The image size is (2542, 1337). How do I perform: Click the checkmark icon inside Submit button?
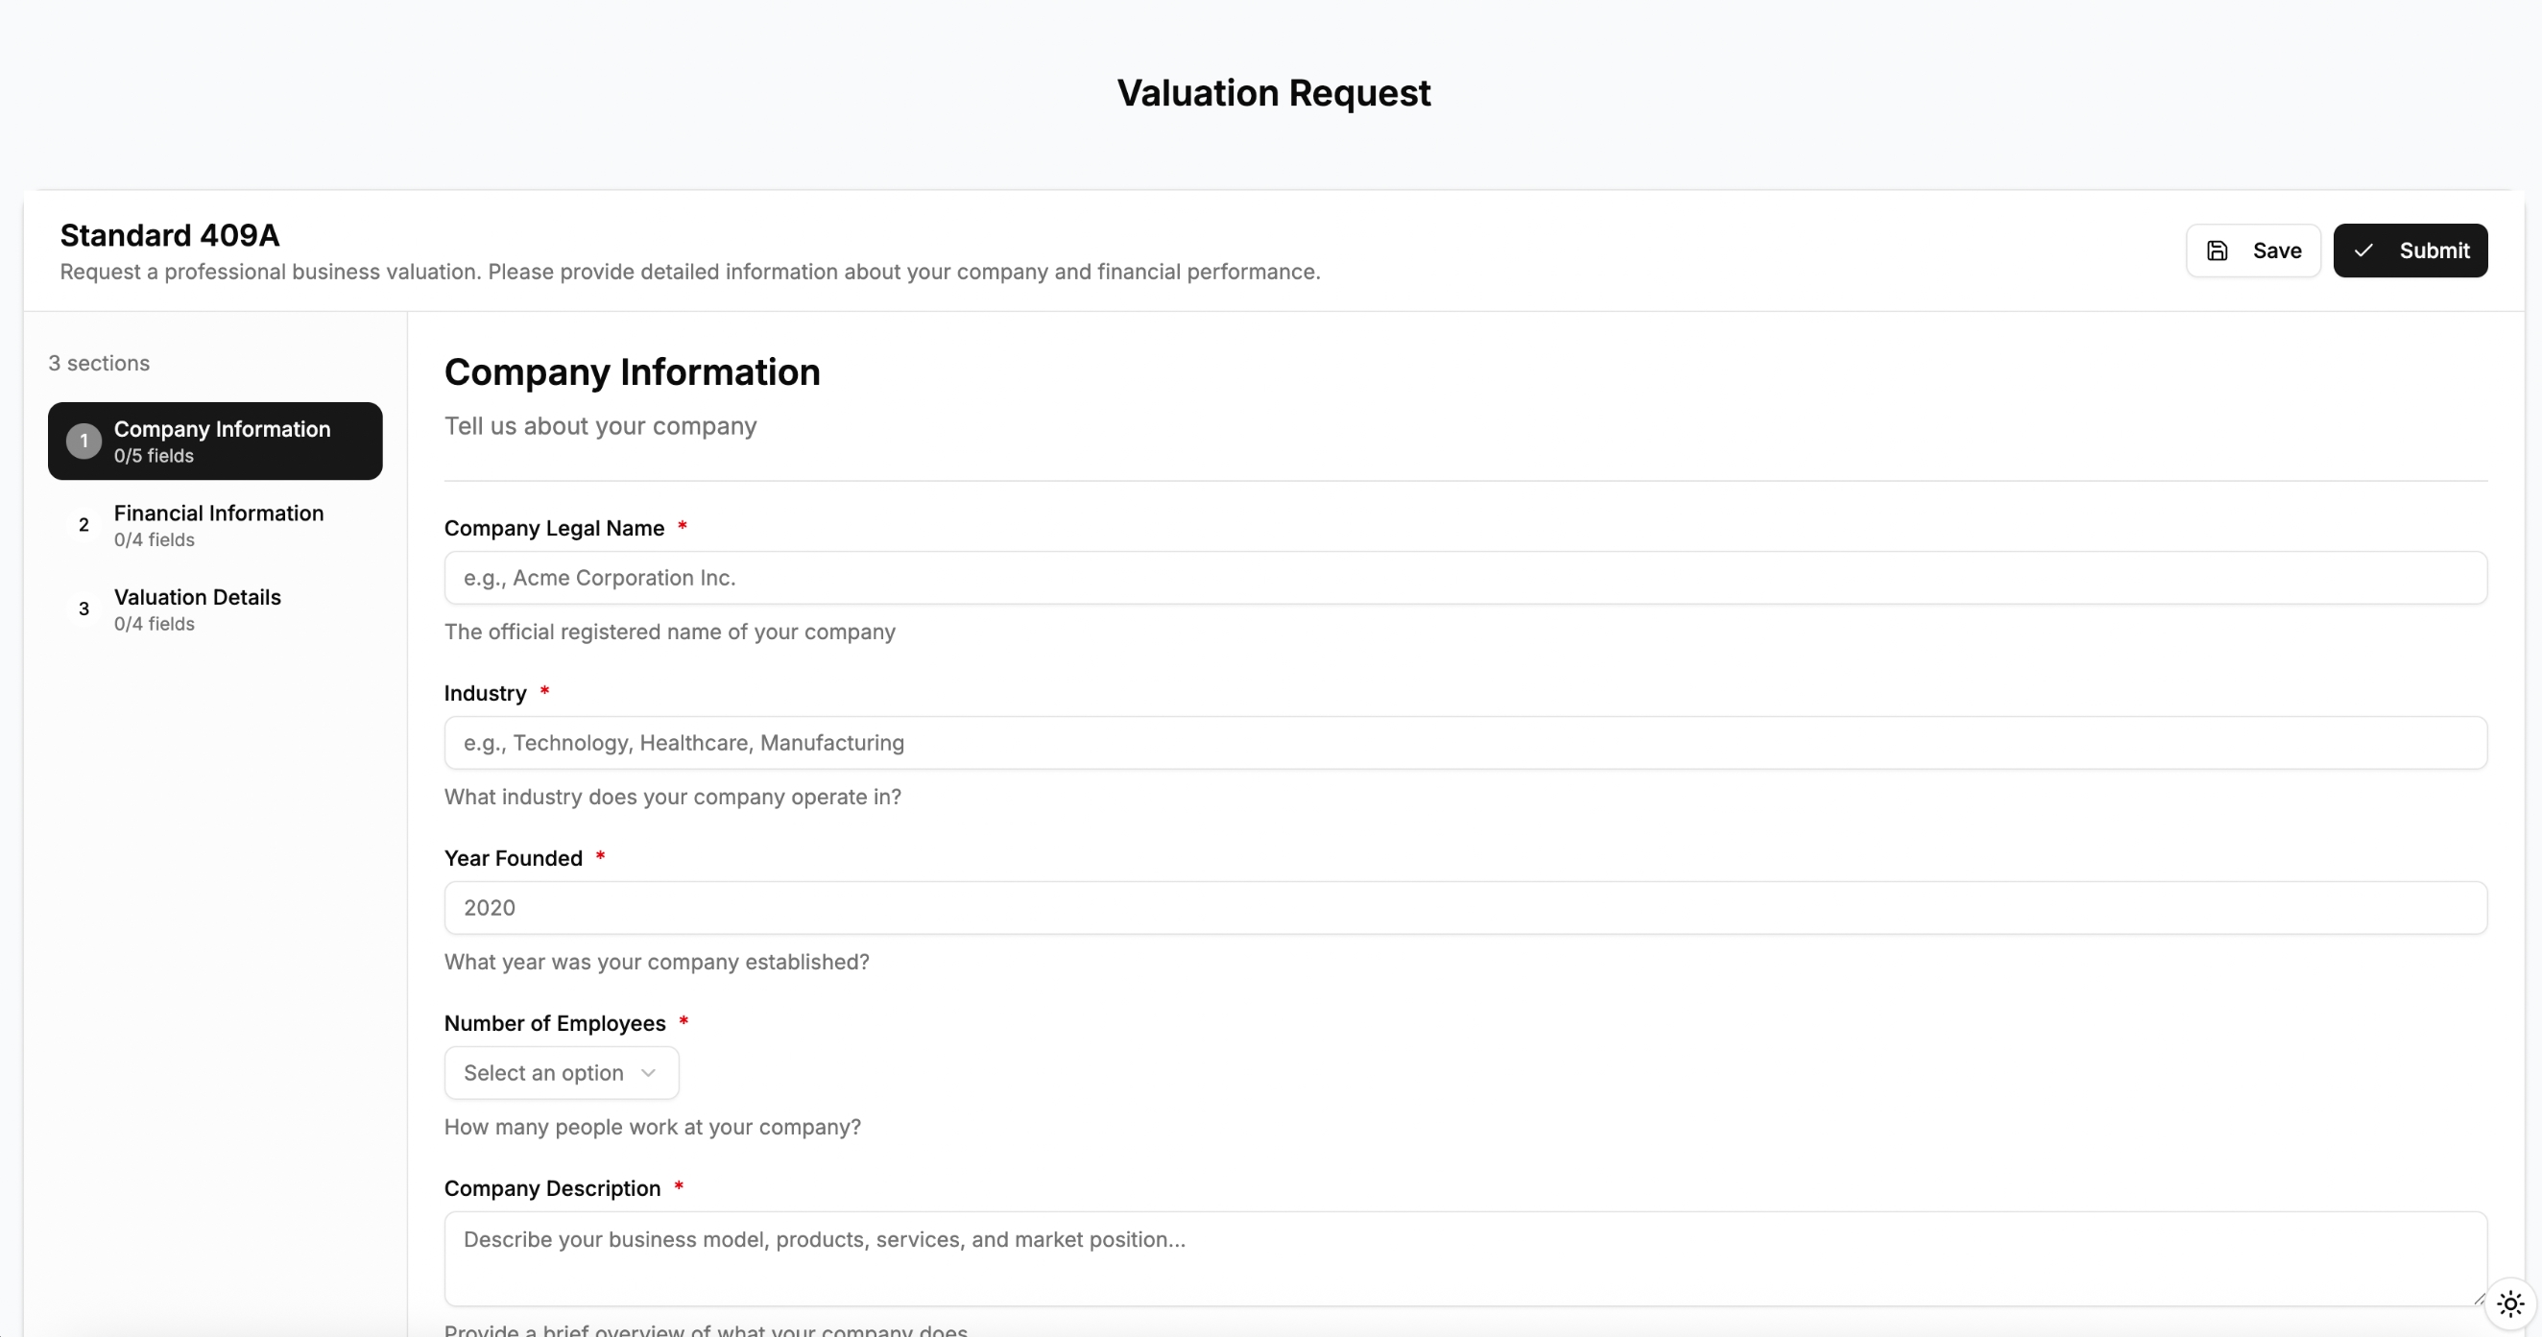tap(2363, 251)
